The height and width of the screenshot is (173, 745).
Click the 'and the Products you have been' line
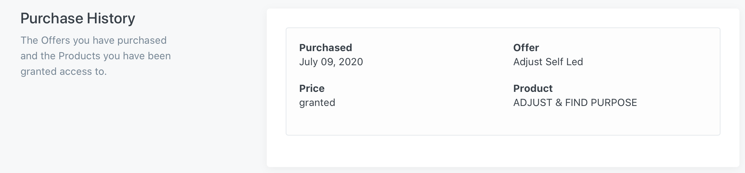(96, 56)
